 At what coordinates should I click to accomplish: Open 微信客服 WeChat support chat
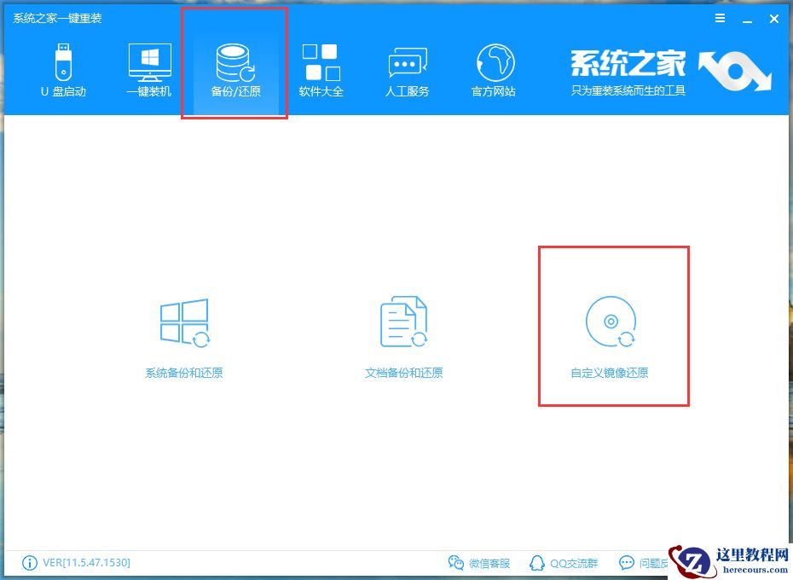[x=480, y=563]
